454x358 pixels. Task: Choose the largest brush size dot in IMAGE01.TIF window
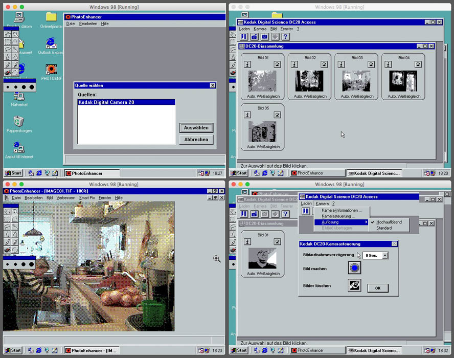pyautogui.click(x=32, y=264)
